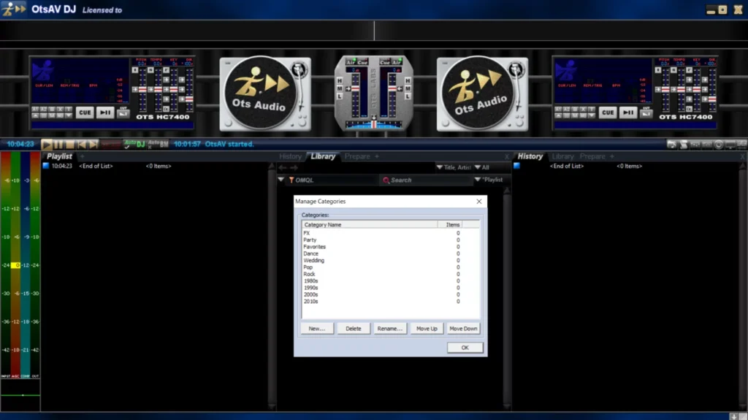Create a category with the New... button
748x420 pixels.
tap(317, 329)
